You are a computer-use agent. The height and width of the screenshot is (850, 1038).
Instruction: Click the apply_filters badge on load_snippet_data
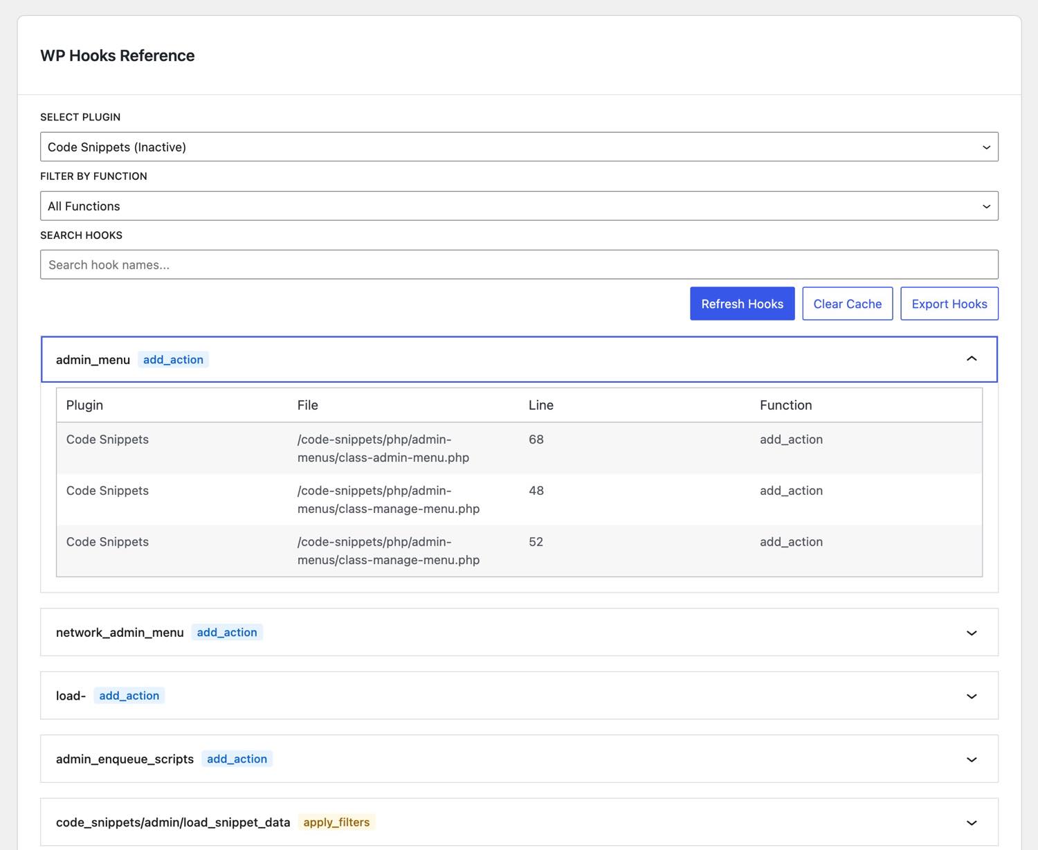336,822
